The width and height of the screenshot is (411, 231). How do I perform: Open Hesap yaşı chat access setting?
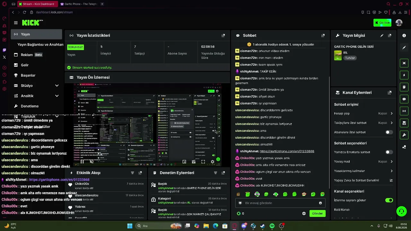363,114
